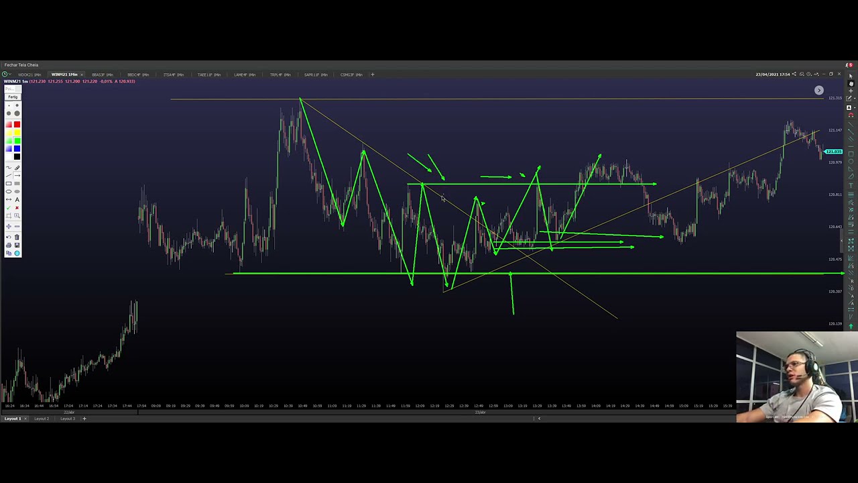Select the bright green color swatch
The height and width of the screenshot is (483, 858).
pos(17,140)
